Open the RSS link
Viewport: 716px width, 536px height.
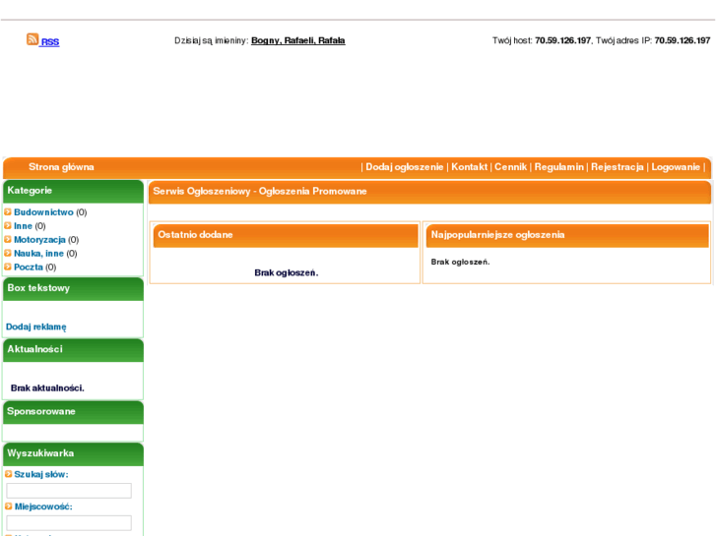coord(50,42)
